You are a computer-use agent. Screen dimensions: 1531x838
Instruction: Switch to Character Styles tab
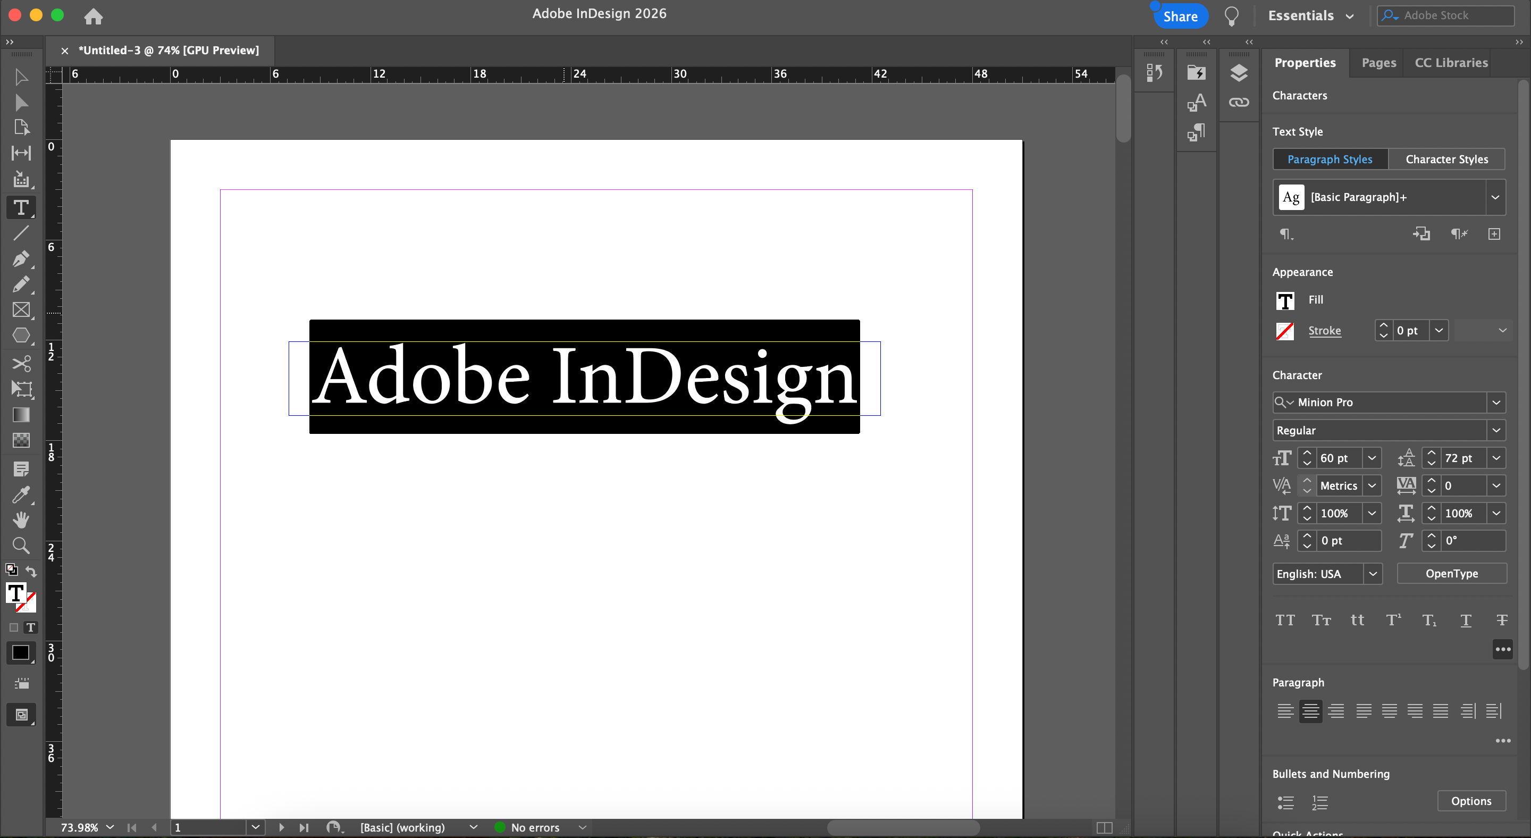tap(1446, 160)
